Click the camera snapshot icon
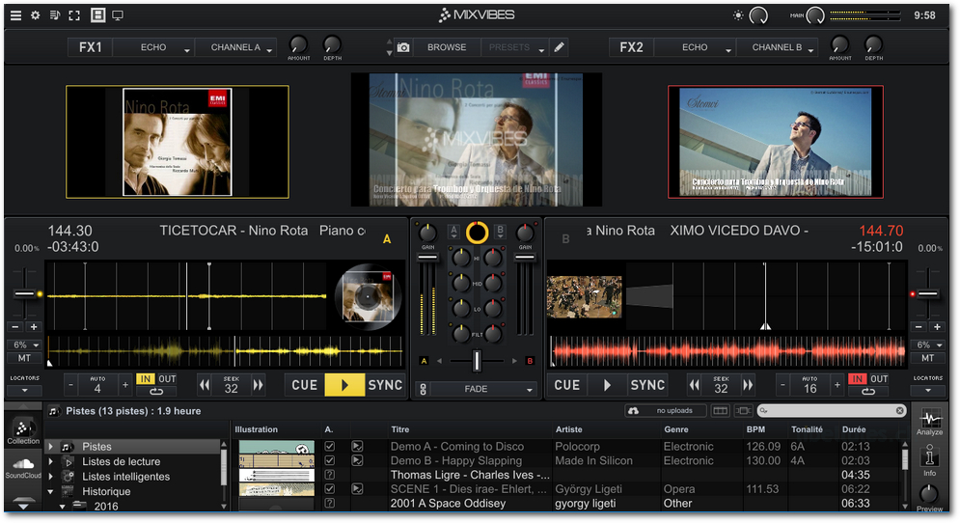Screen dimensions: 960x523 tap(403, 47)
